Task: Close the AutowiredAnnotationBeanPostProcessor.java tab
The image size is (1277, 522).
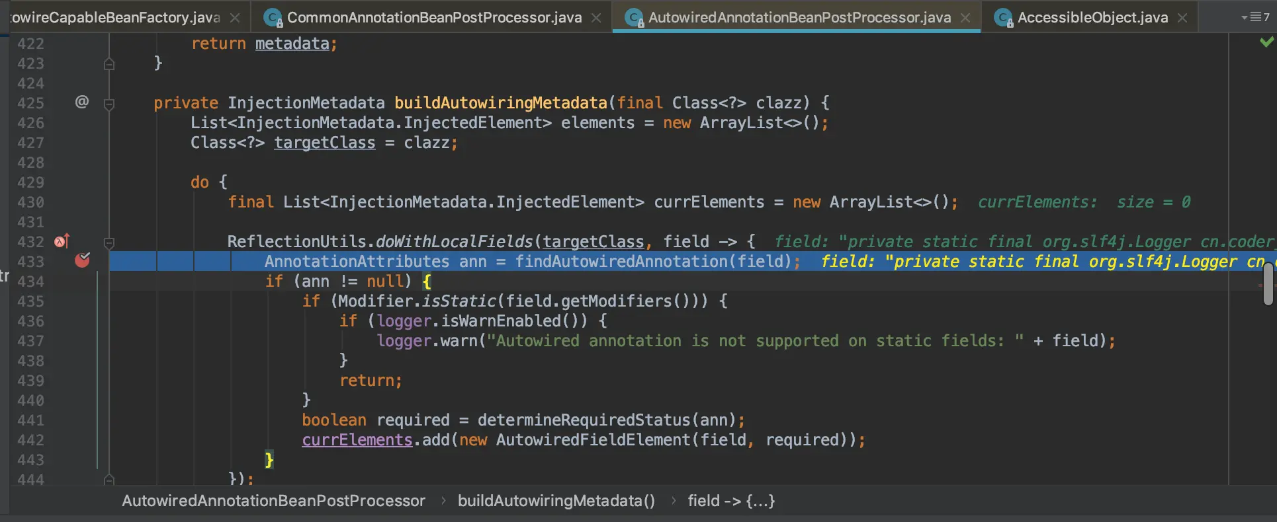Action: pyautogui.click(x=965, y=18)
